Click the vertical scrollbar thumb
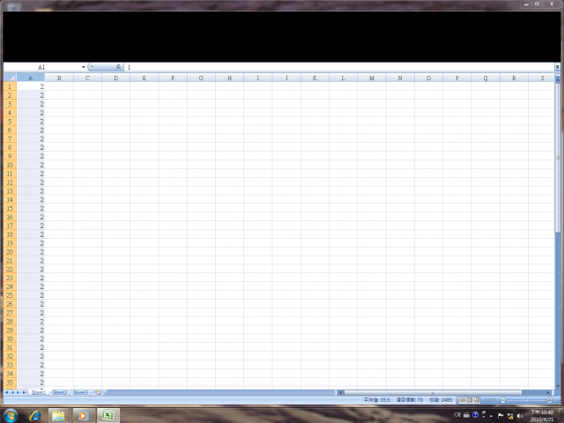Screen dimensions: 564x423 [x=558, y=157]
